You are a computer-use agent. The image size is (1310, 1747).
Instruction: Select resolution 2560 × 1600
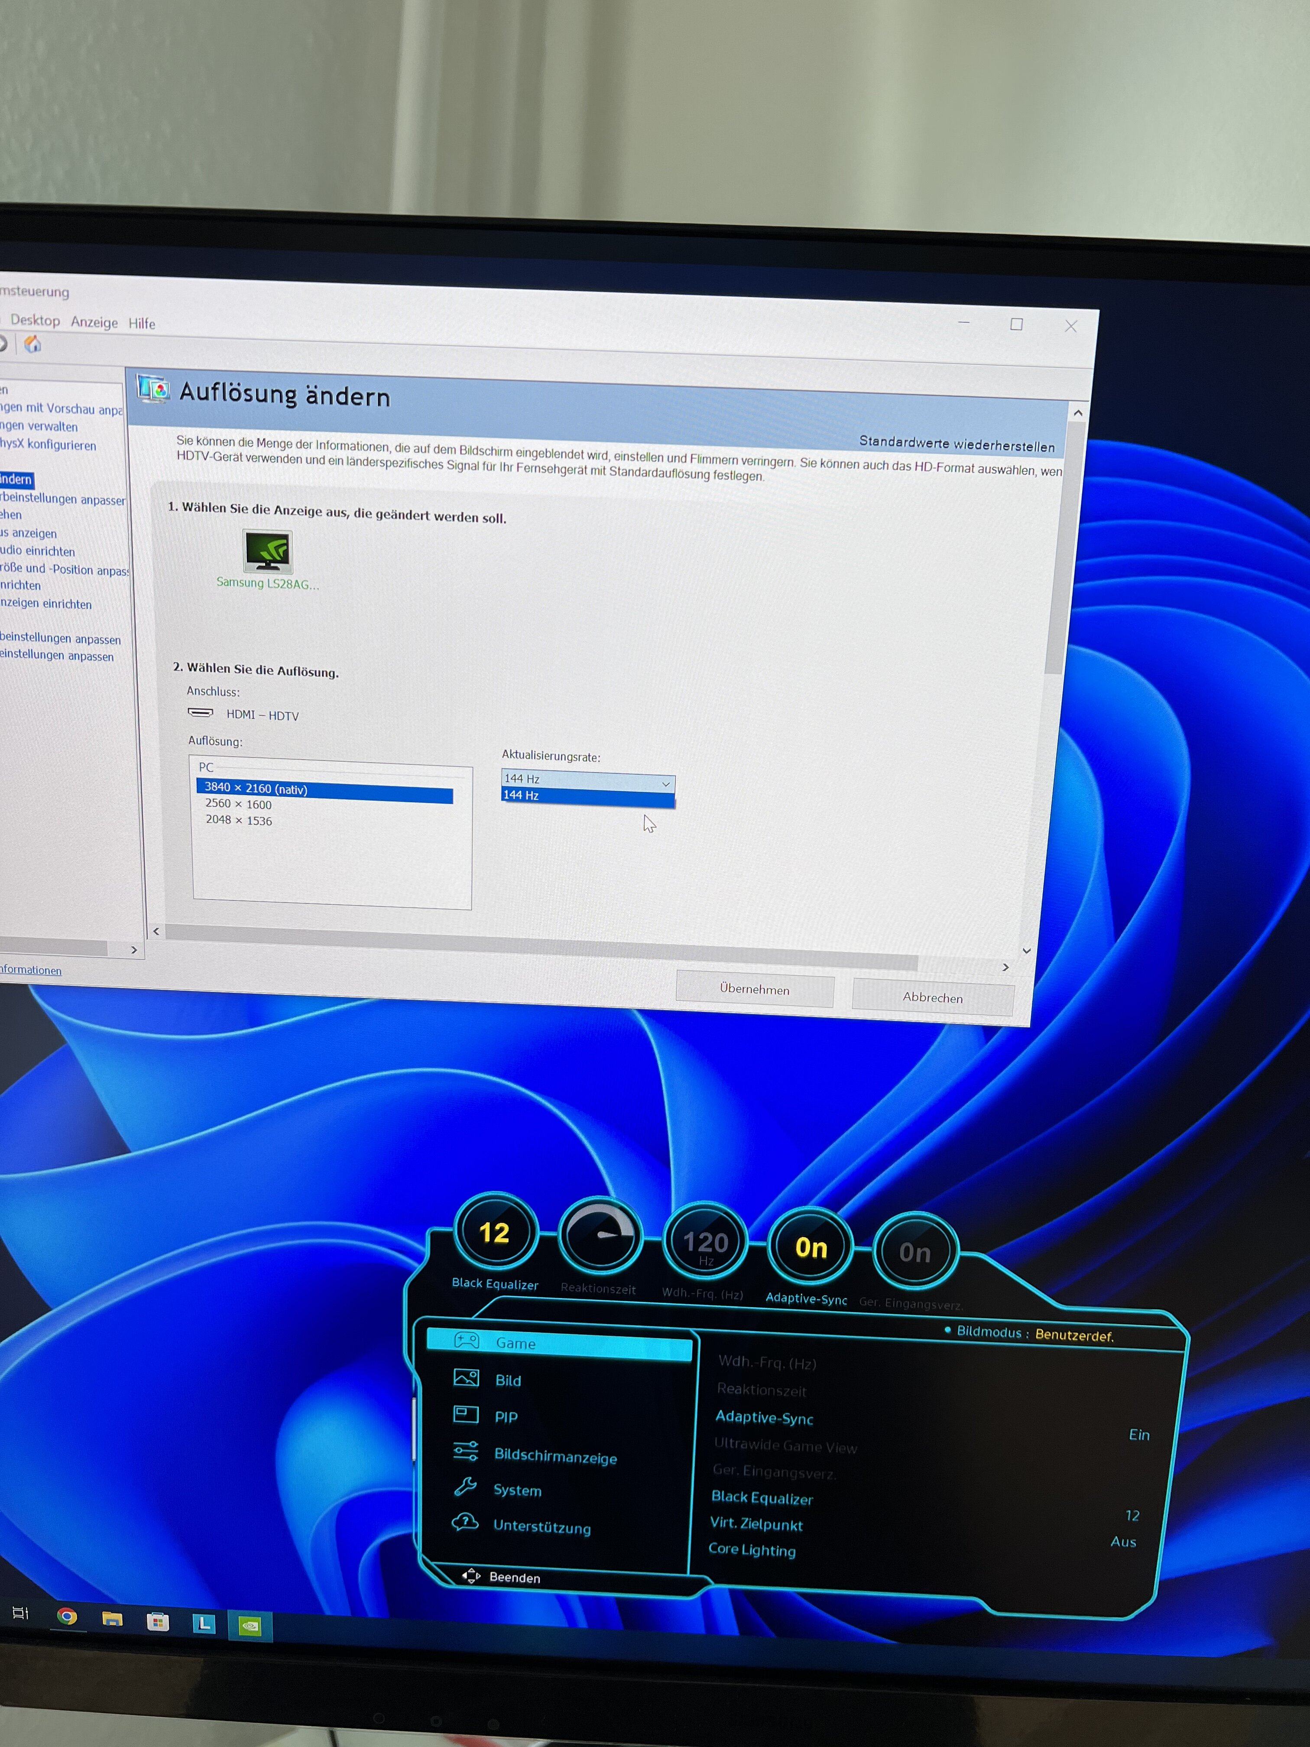point(238,804)
